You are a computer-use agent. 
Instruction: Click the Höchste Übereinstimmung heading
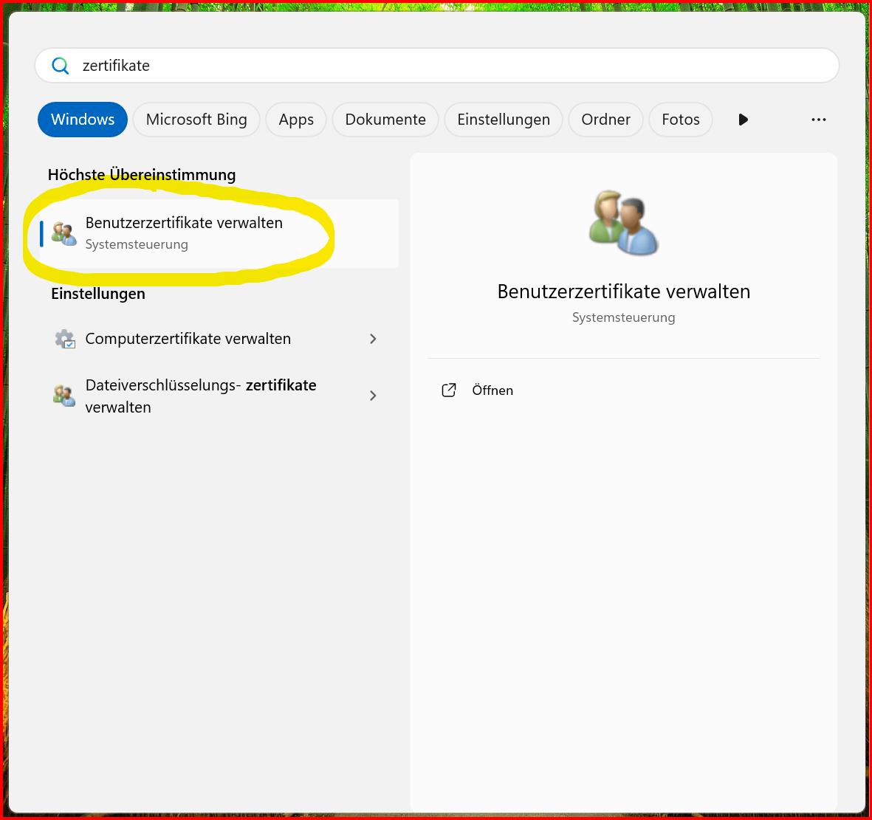click(141, 175)
